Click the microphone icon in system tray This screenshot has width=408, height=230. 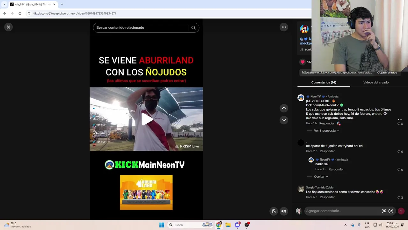tap(359, 225)
